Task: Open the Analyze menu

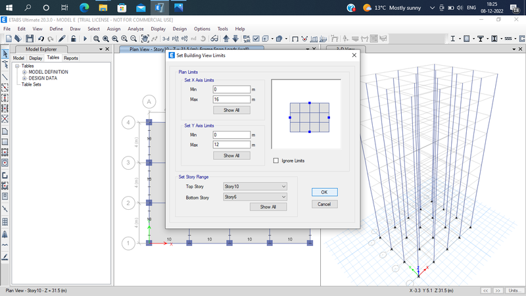Action: coord(135,29)
